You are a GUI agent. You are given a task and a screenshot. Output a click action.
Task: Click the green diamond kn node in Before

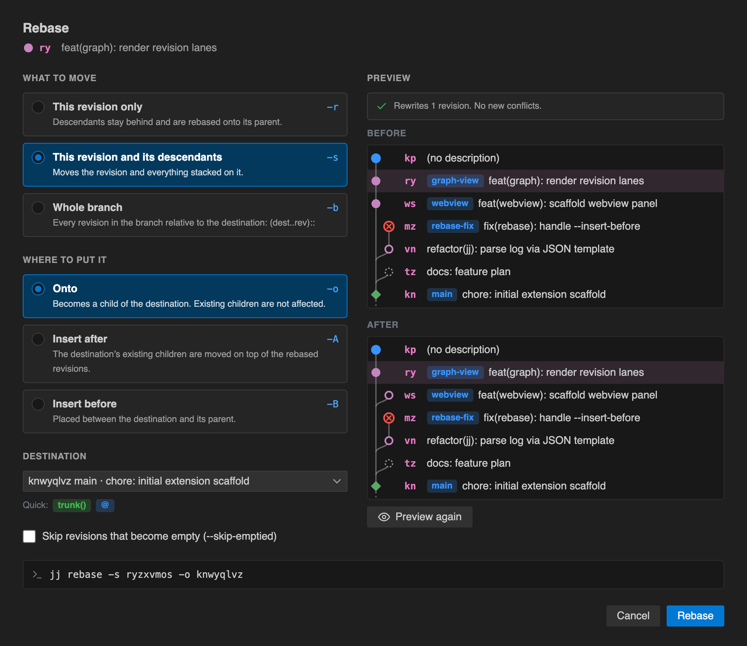(376, 295)
